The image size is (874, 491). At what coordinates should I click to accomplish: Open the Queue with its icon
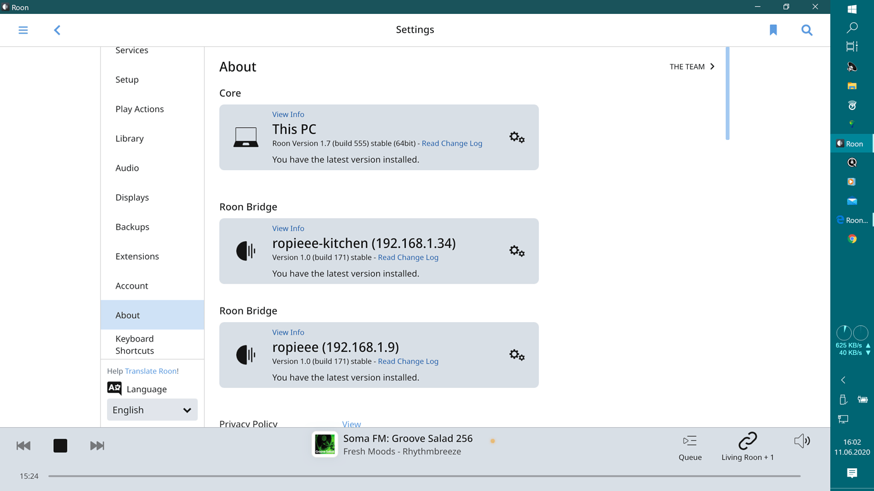(690, 441)
